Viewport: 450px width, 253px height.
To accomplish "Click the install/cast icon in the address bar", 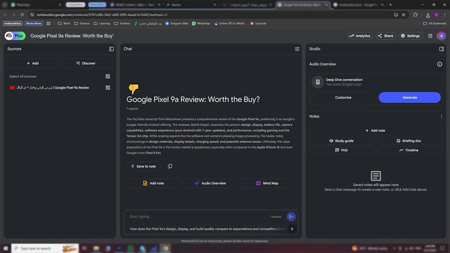I will pos(396,15).
